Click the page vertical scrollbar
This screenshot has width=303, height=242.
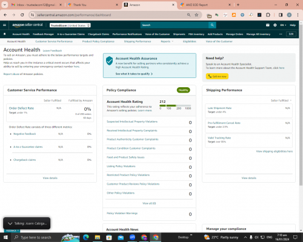point(301,105)
